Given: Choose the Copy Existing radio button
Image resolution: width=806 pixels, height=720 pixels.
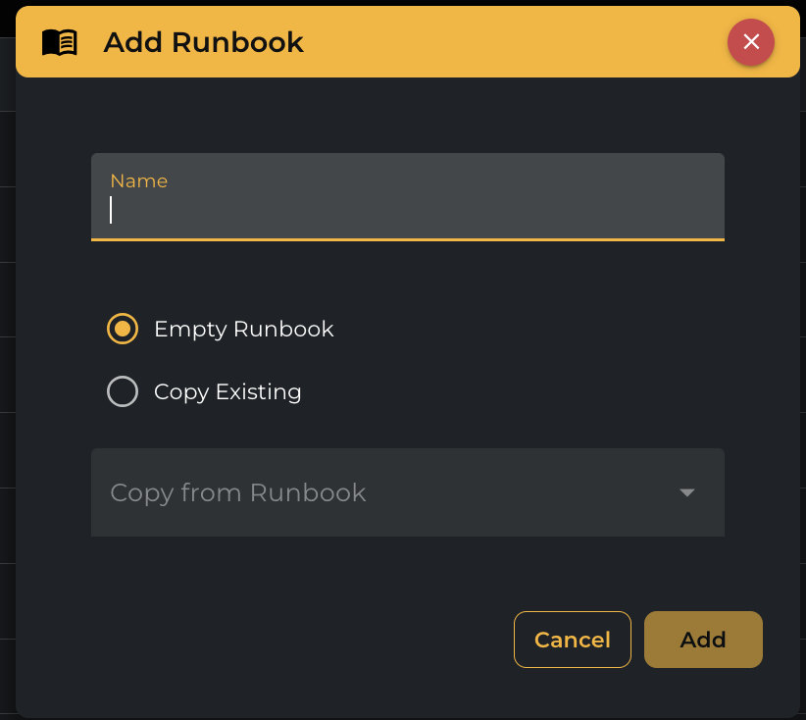Looking at the screenshot, I should pyautogui.click(x=123, y=392).
